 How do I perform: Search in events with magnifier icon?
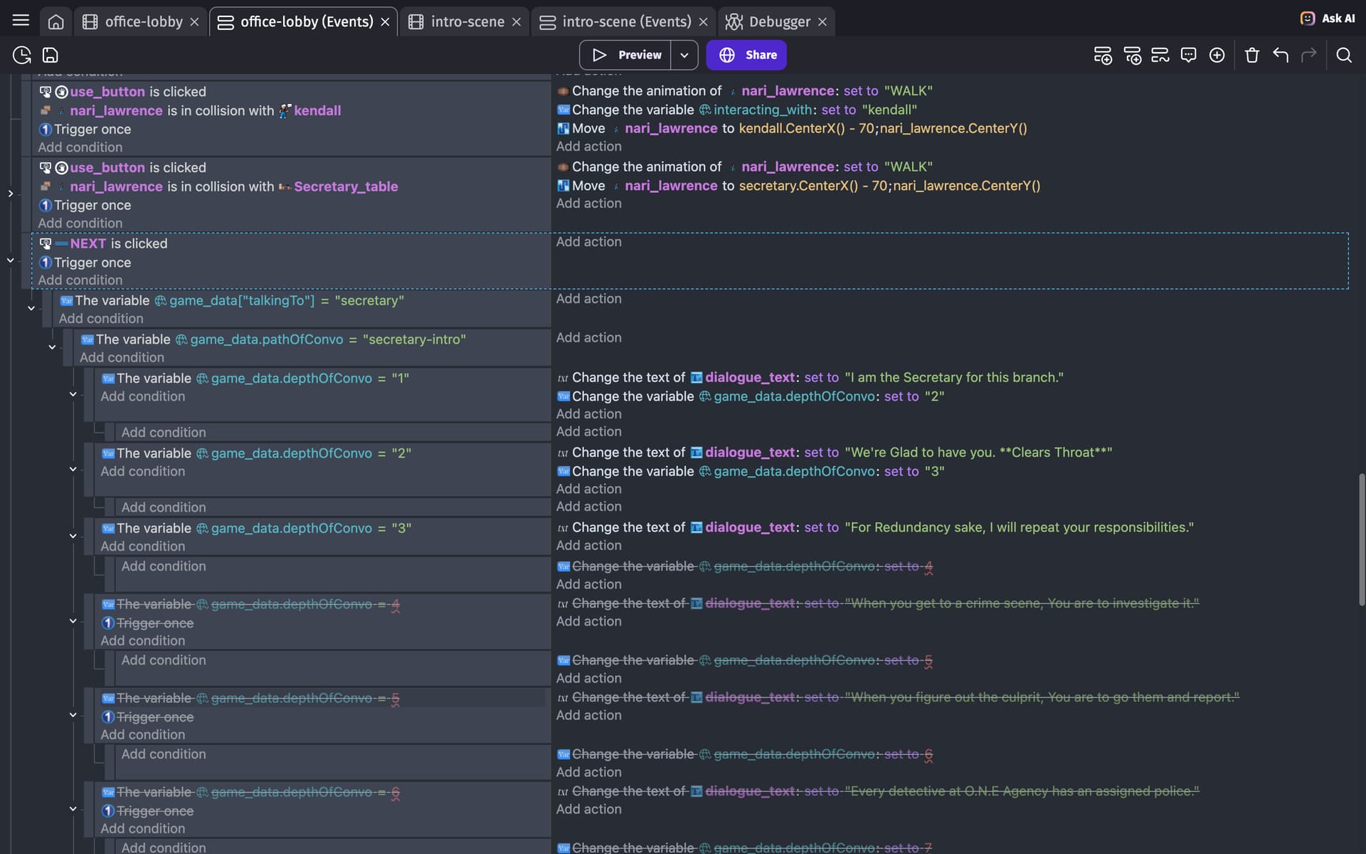click(1343, 55)
